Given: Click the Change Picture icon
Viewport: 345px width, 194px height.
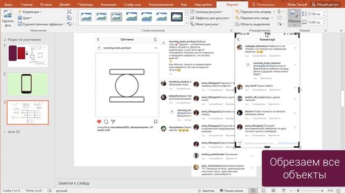Looking at the screenshot, I should pyautogui.click(x=70, y=18).
